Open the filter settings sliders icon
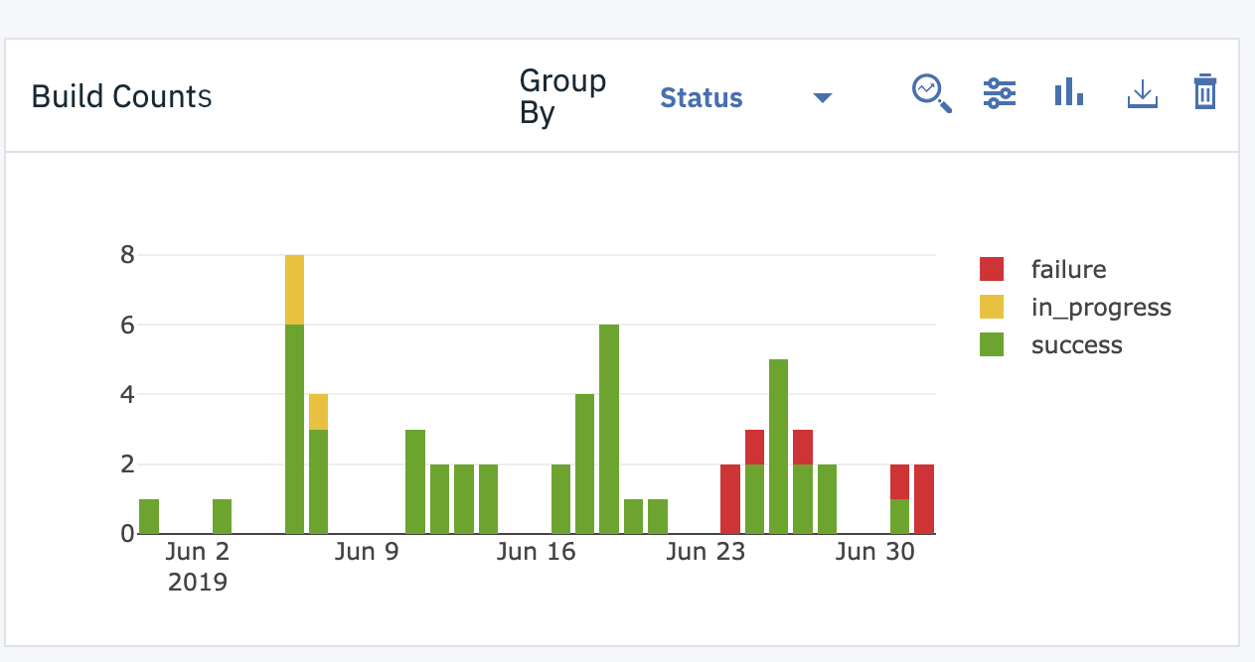This screenshot has height=662, width=1255. [1000, 92]
